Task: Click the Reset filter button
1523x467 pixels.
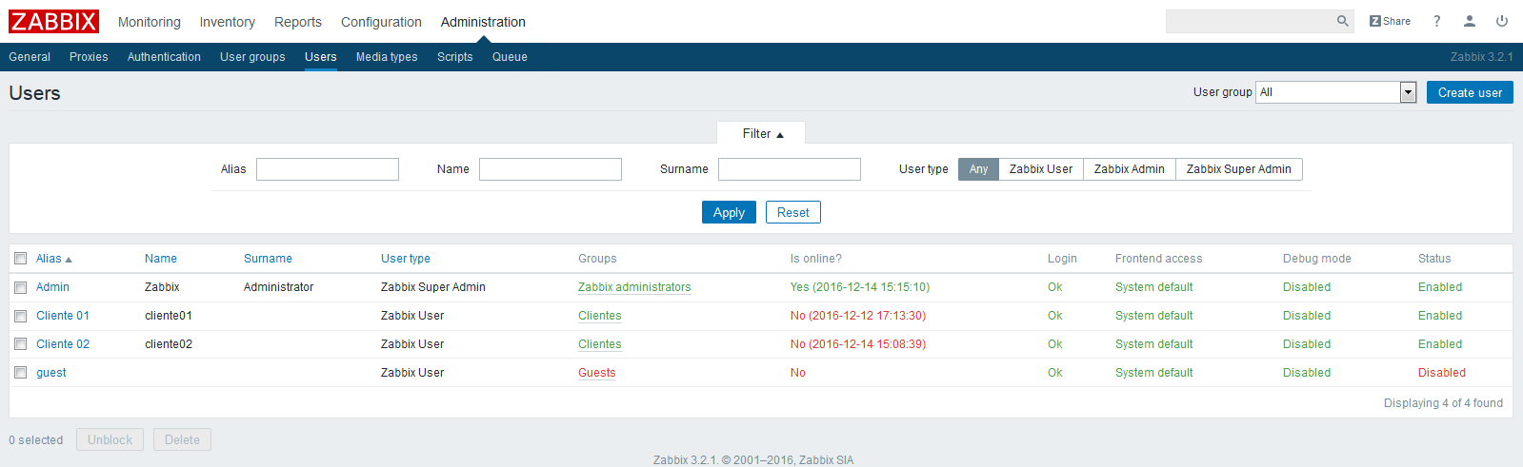Action: 793,212
